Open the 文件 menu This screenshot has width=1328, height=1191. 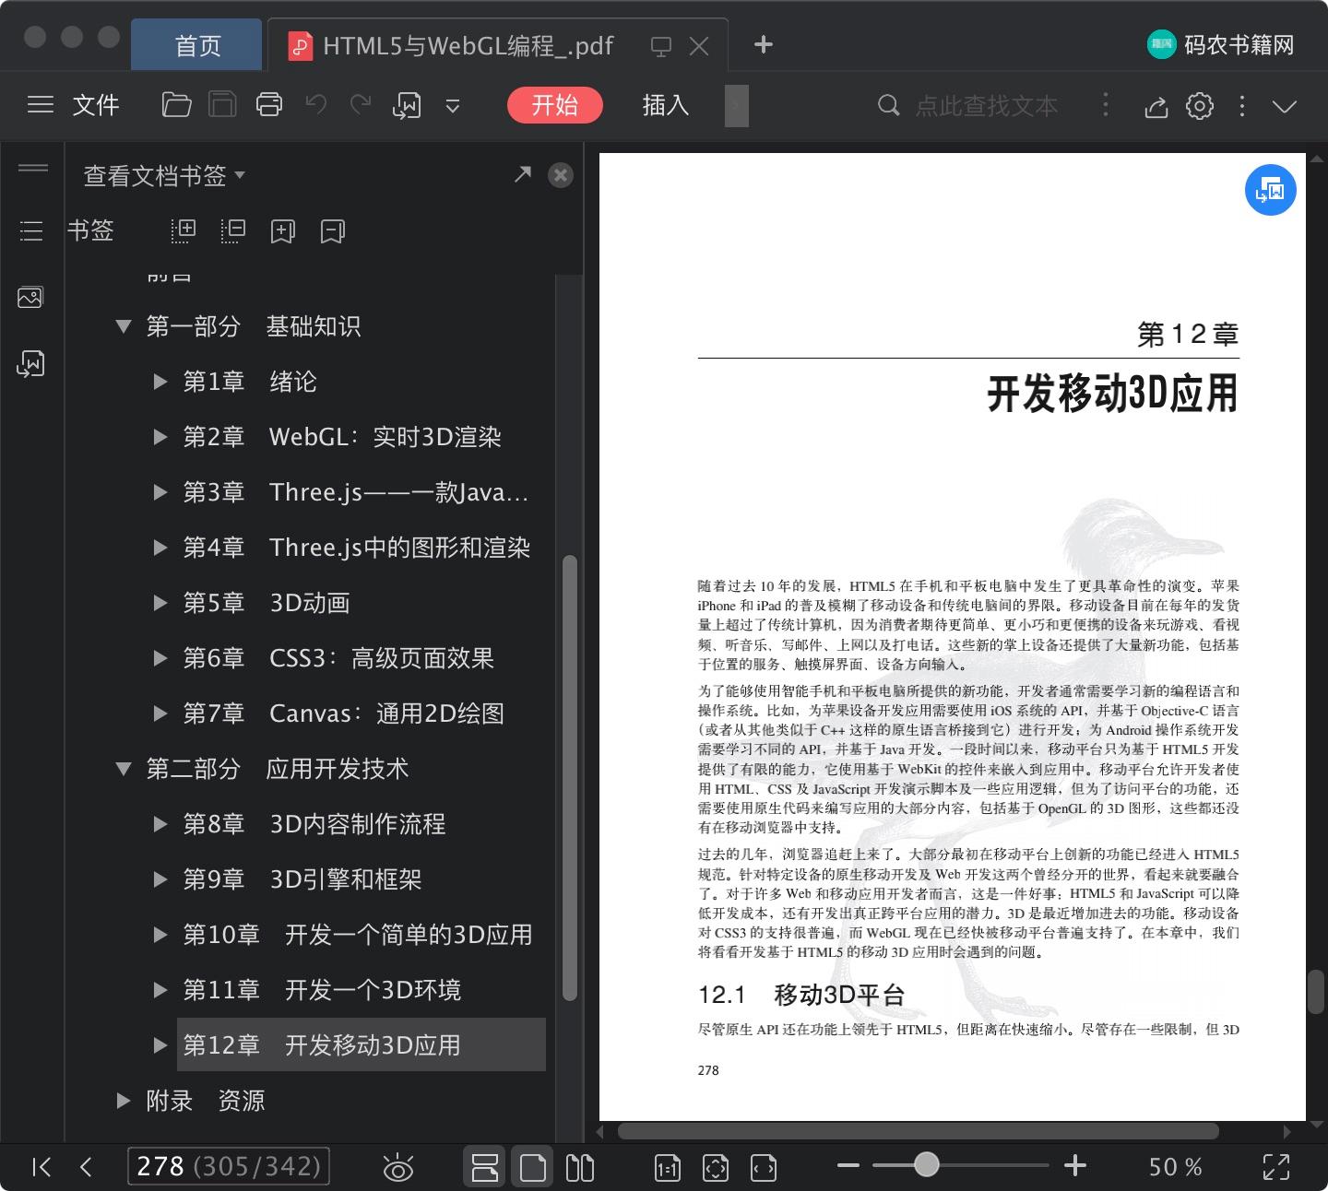tap(96, 105)
